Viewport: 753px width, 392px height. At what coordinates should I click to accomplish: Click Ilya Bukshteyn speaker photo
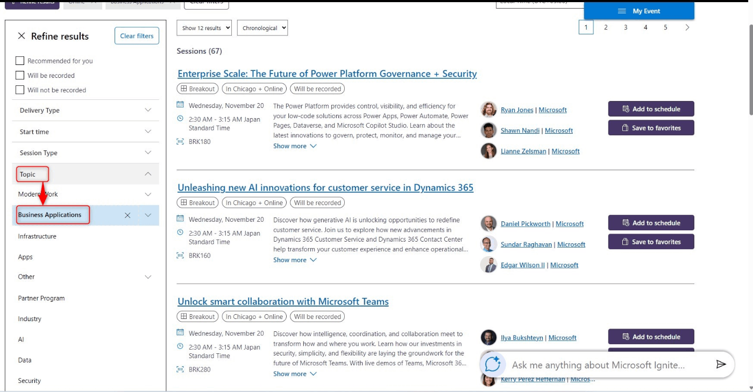pyautogui.click(x=488, y=337)
